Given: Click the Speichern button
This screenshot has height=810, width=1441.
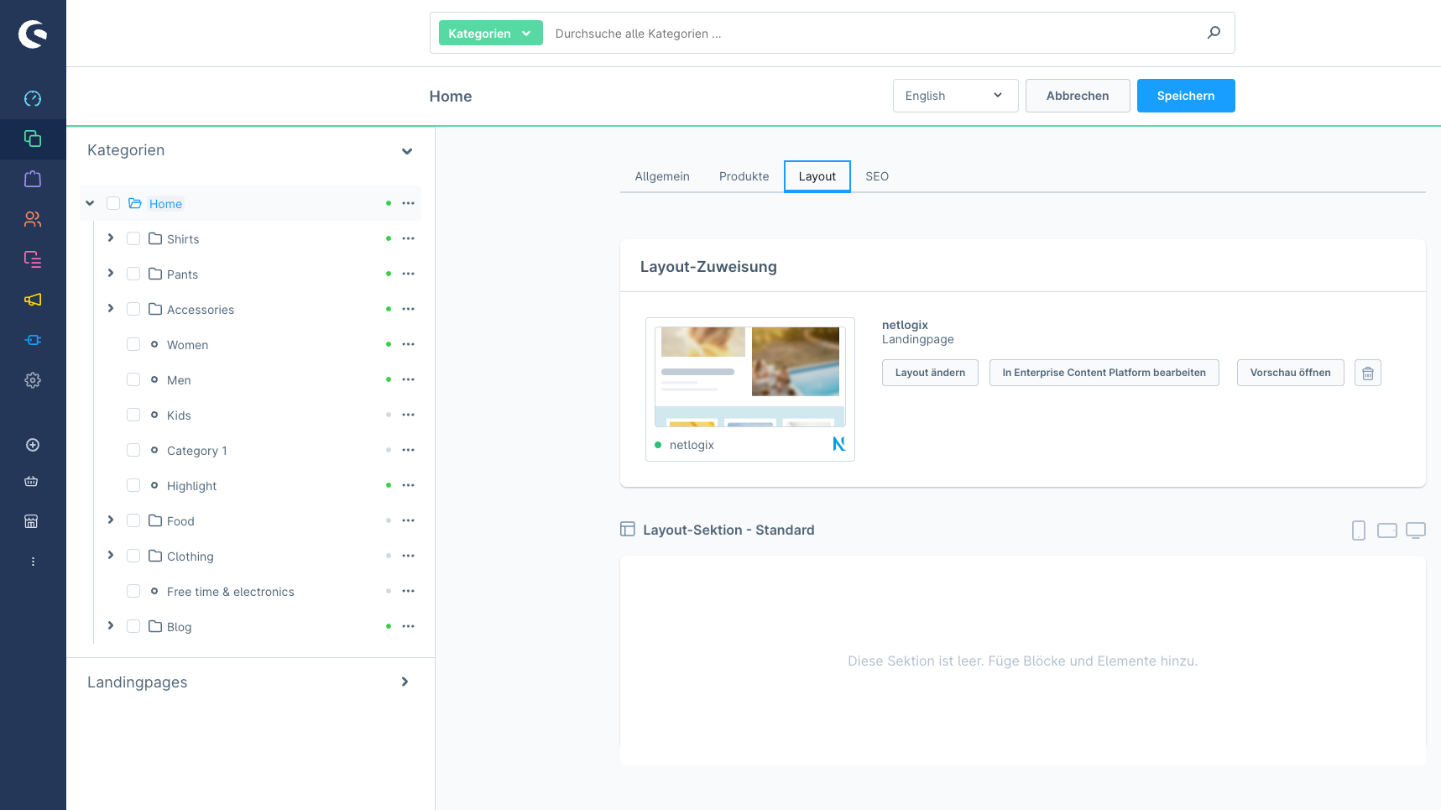Looking at the screenshot, I should click(1186, 96).
